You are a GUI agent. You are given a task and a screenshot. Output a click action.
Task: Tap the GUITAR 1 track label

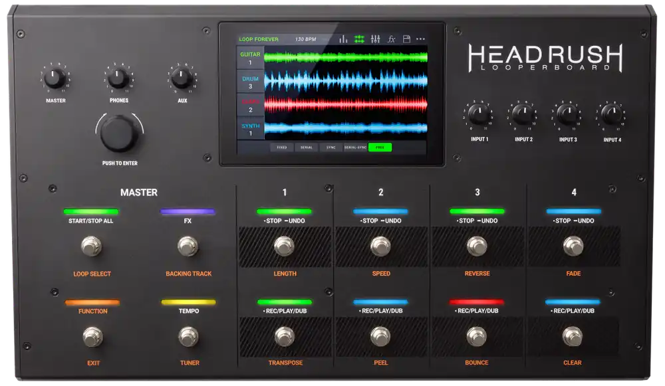click(250, 58)
